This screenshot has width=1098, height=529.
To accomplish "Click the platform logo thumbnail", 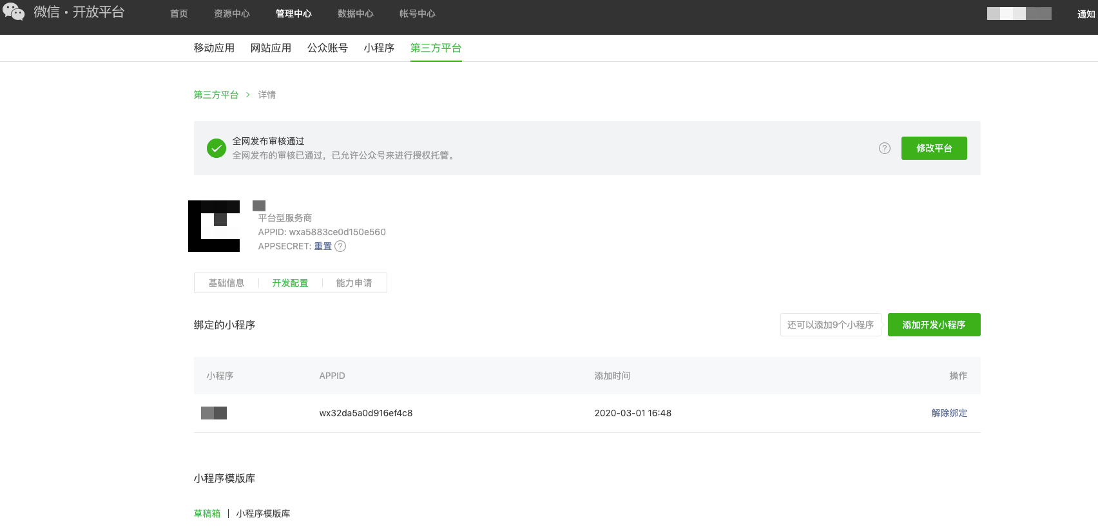I will [x=214, y=226].
